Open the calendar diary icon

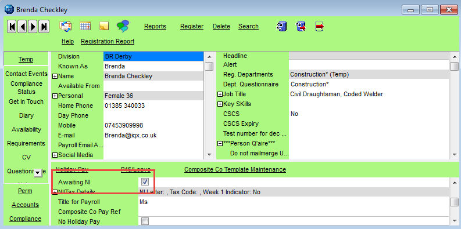85,26
